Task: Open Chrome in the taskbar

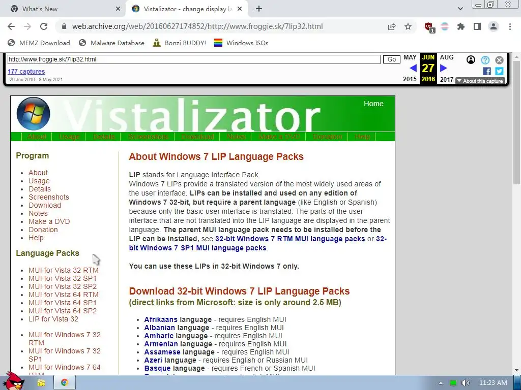Action: pos(65,383)
